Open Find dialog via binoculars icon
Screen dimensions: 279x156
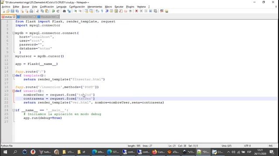click(65, 11)
